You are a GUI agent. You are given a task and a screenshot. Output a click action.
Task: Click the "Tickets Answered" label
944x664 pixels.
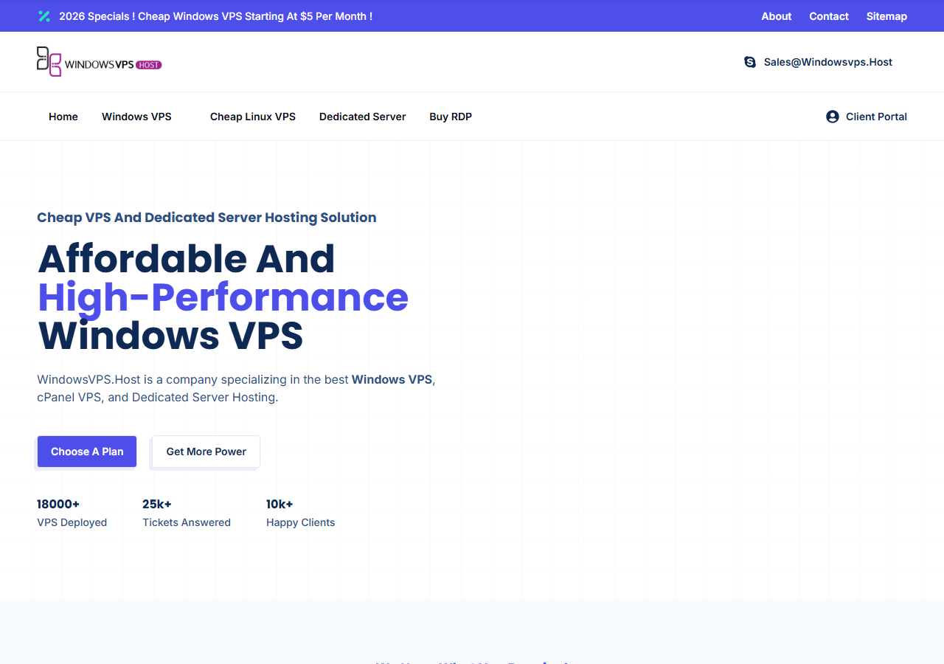[187, 522]
